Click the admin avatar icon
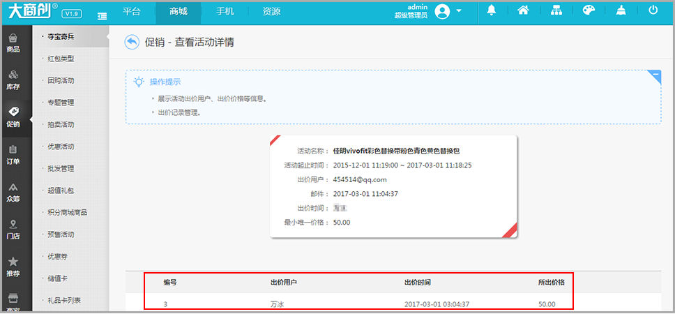 442,12
